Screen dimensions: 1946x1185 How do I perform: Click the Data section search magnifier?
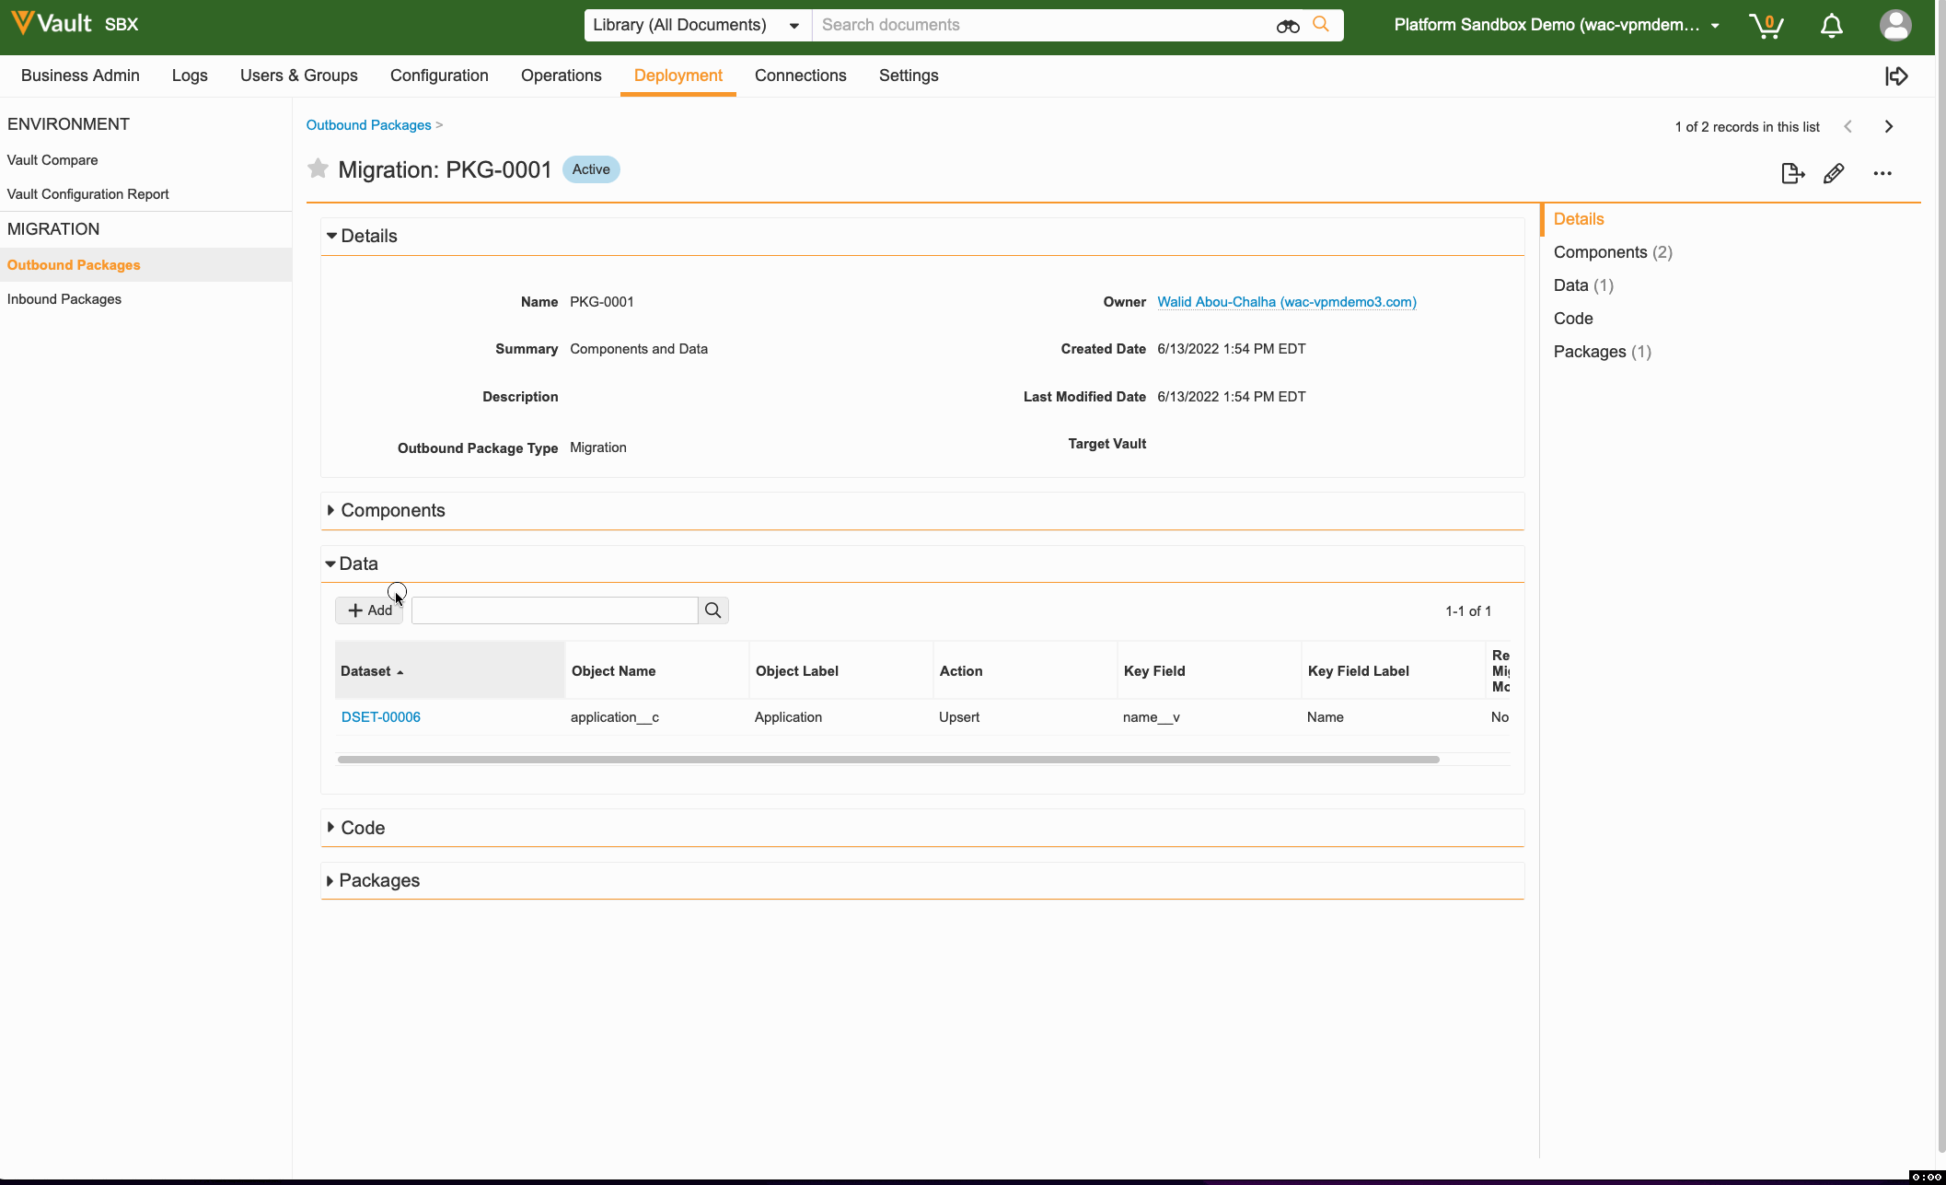tap(712, 610)
